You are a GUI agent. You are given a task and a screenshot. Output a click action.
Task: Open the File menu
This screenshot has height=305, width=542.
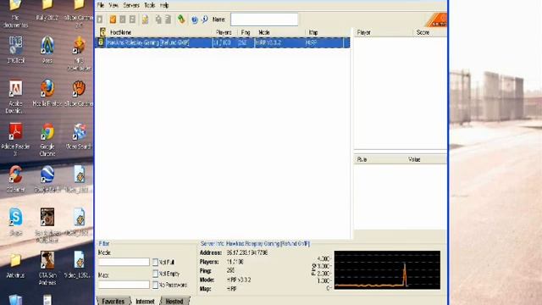point(101,5)
